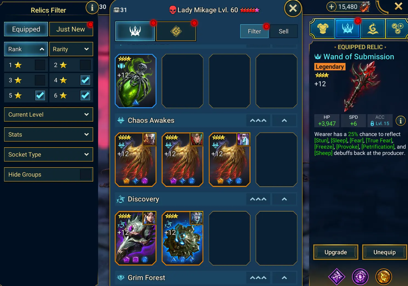Switch to the Just New tab
408x286 pixels.
pyautogui.click(x=71, y=29)
